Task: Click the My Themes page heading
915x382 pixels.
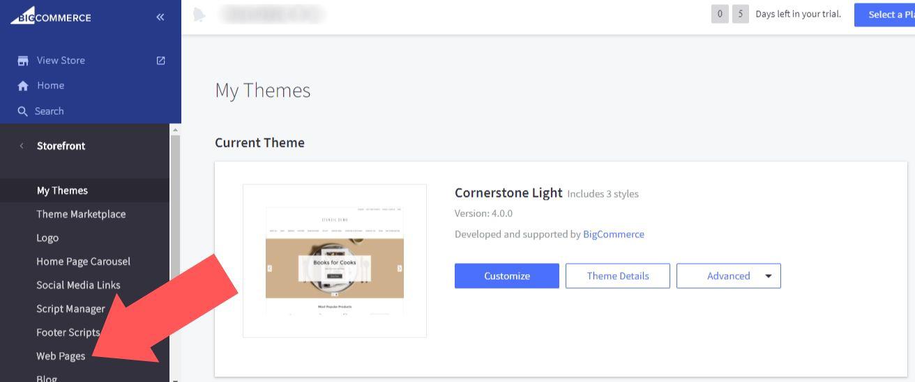Action: coord(263,90)
